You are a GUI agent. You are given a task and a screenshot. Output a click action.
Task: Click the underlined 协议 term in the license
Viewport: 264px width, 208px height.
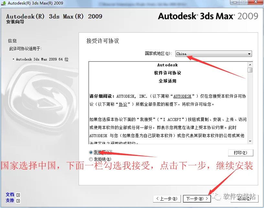pos(123,104)
